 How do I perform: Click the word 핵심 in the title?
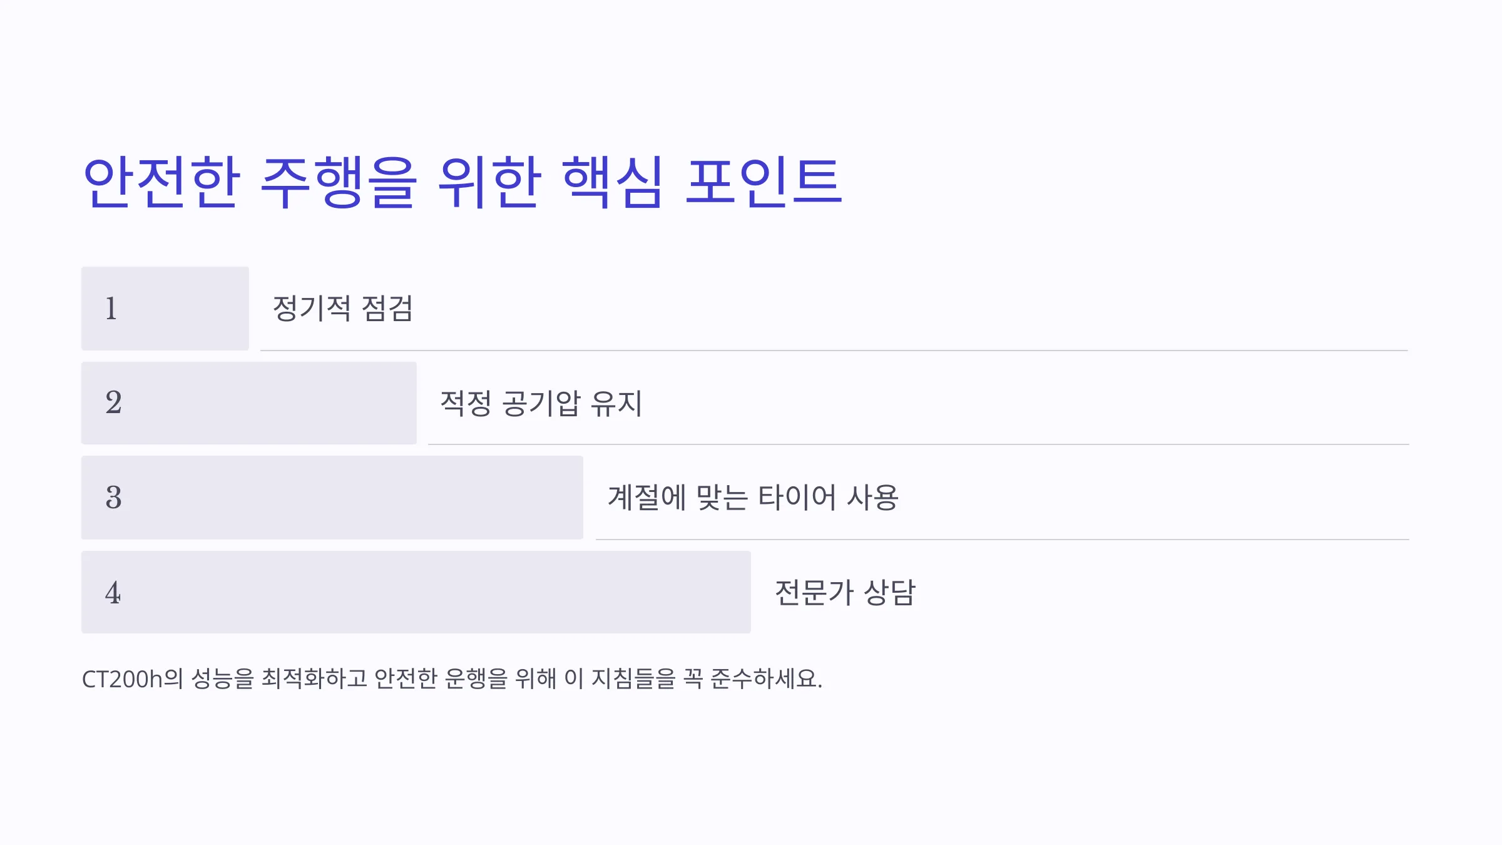click(613, 182)
